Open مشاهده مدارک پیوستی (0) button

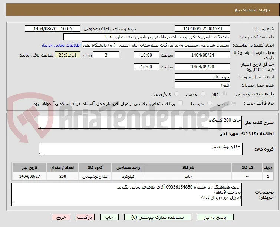[x=158, y=217]
